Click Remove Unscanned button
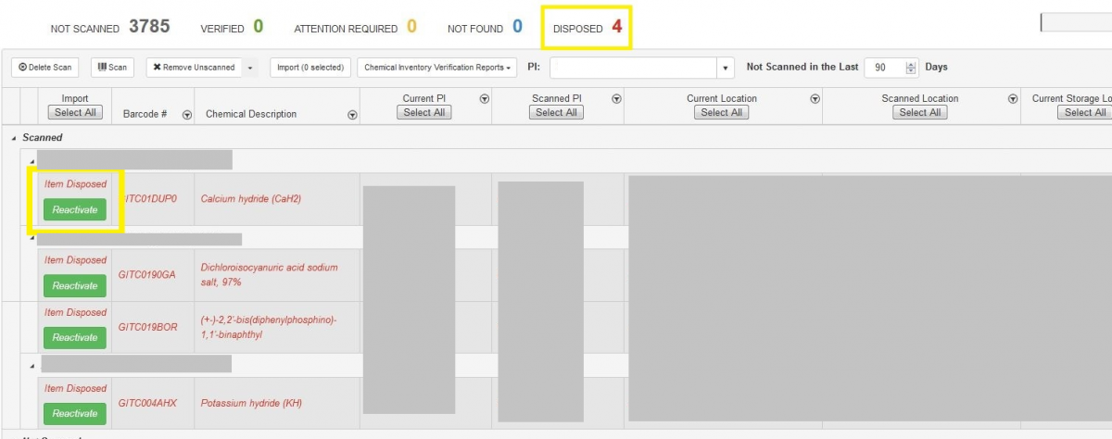The image size is (1112, 439). [194, 68]
